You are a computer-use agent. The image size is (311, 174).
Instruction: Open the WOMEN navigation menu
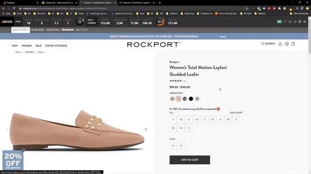tap(27, 45)
